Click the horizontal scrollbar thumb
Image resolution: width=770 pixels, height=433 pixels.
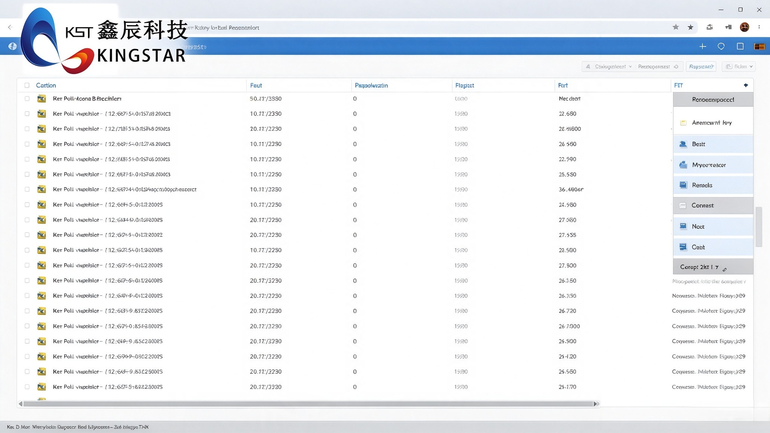pos(308,404)
